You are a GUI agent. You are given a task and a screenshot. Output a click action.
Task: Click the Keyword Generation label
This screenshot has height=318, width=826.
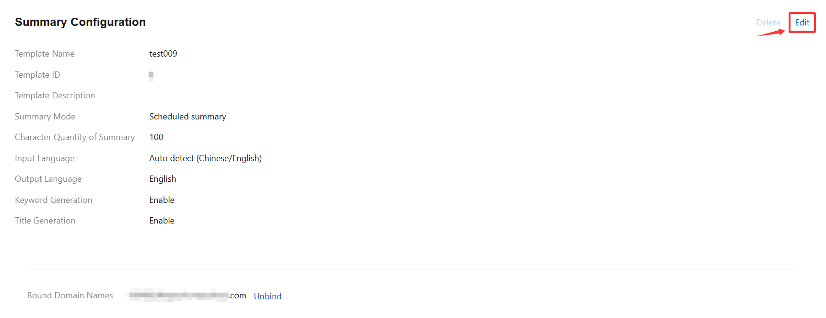[53, 200]
